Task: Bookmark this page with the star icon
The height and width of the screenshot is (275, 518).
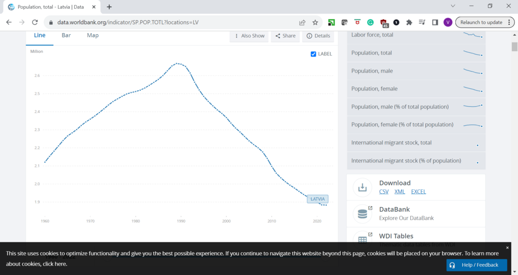Action: click(315, 22)
